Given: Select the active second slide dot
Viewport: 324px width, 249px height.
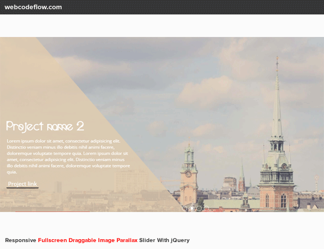Looking at the screenshot, I should 192,209.
